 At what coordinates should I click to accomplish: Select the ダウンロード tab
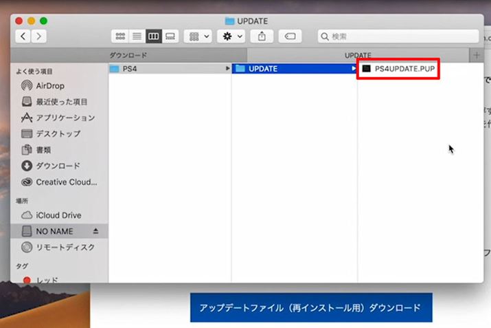[x=128, y=55]
